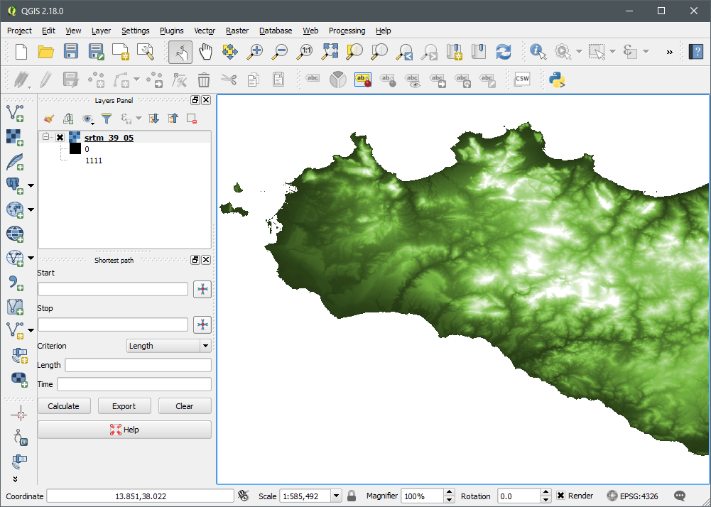Open Layer Styling brush icon in Layers Panel
The height and width of the screenshot is (507, 711).
[48, 119]
